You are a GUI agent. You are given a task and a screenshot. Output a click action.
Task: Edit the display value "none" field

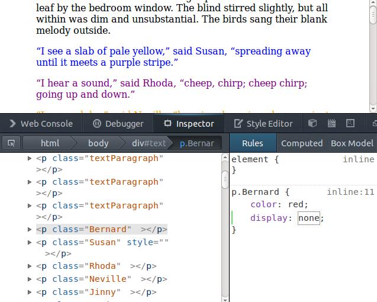tap(309, 218)
